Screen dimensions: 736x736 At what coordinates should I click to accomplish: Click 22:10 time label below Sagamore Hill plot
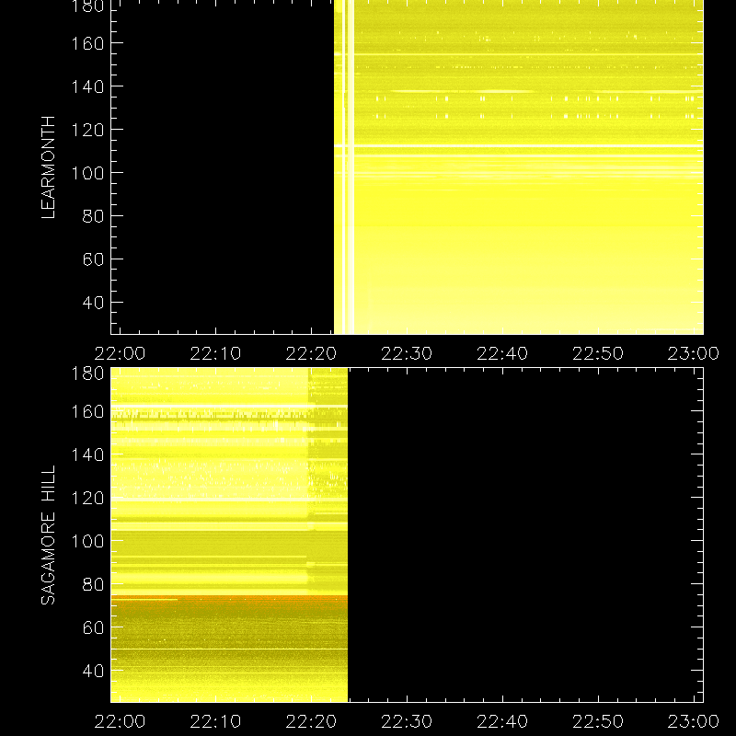pos(215,721)
